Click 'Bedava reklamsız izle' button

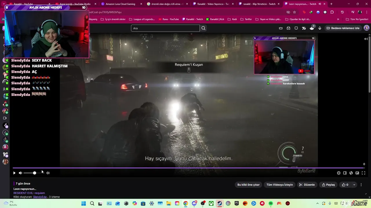pos(343,28)
